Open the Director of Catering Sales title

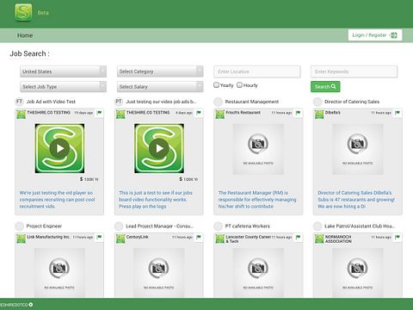pos(352,102)
